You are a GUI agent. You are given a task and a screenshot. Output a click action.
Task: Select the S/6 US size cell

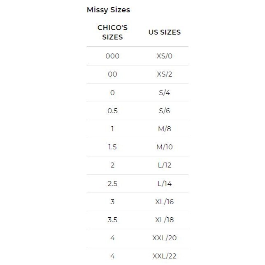pyautogui.click(x=165, y=111)
